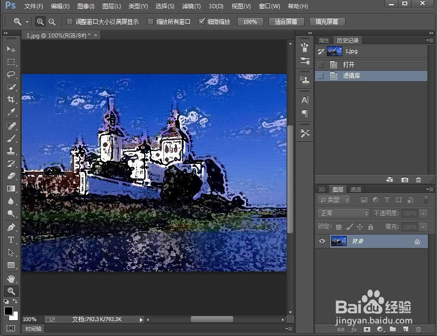Open the 滤镜(T) menu
Screen dimensions: 437x336
click(191, 6)
